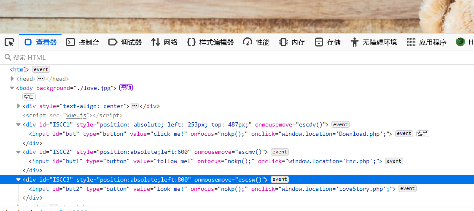474x211 pixels.
Task: Expand the head element node
Action: coord(12,79)
